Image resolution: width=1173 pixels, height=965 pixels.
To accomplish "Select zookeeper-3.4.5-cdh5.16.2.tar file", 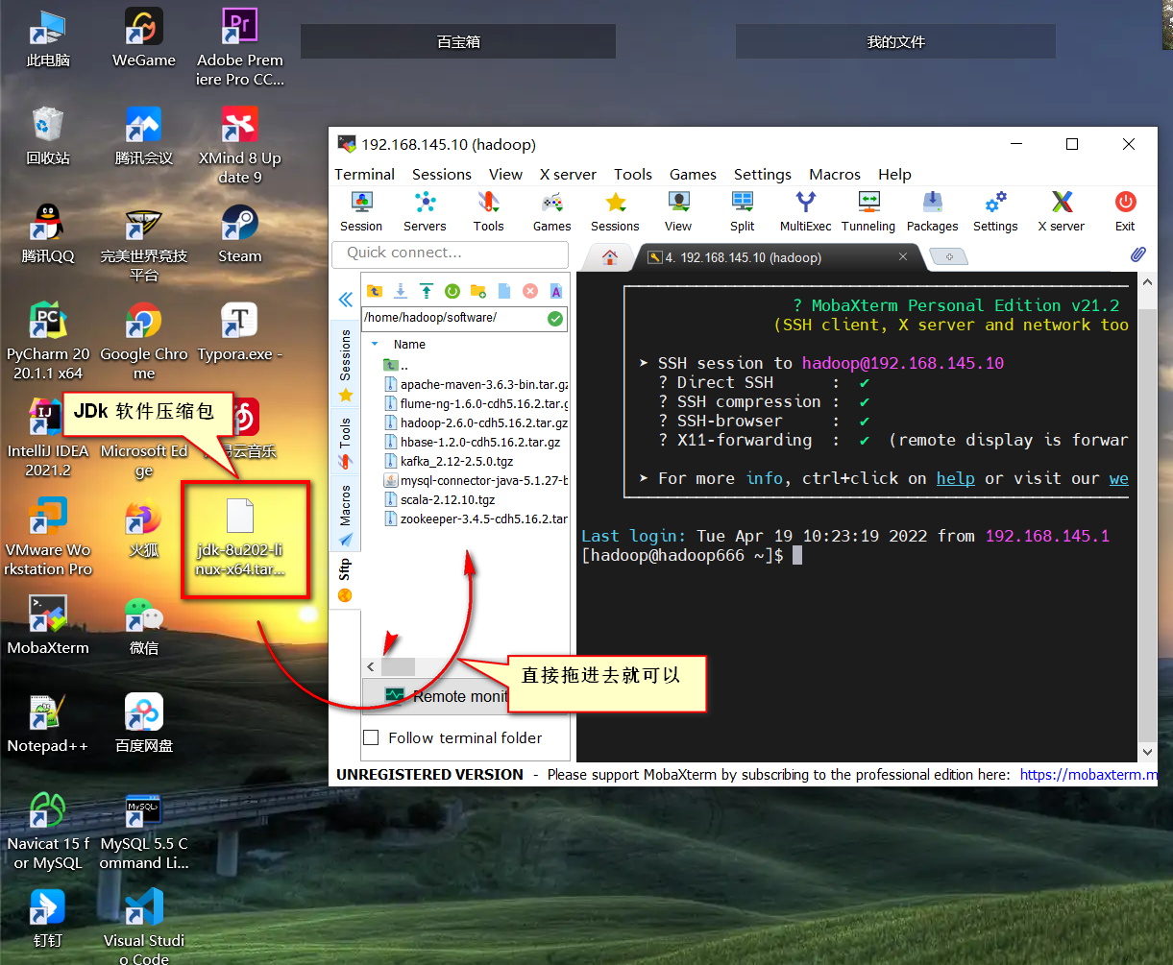I will point(476,519).
